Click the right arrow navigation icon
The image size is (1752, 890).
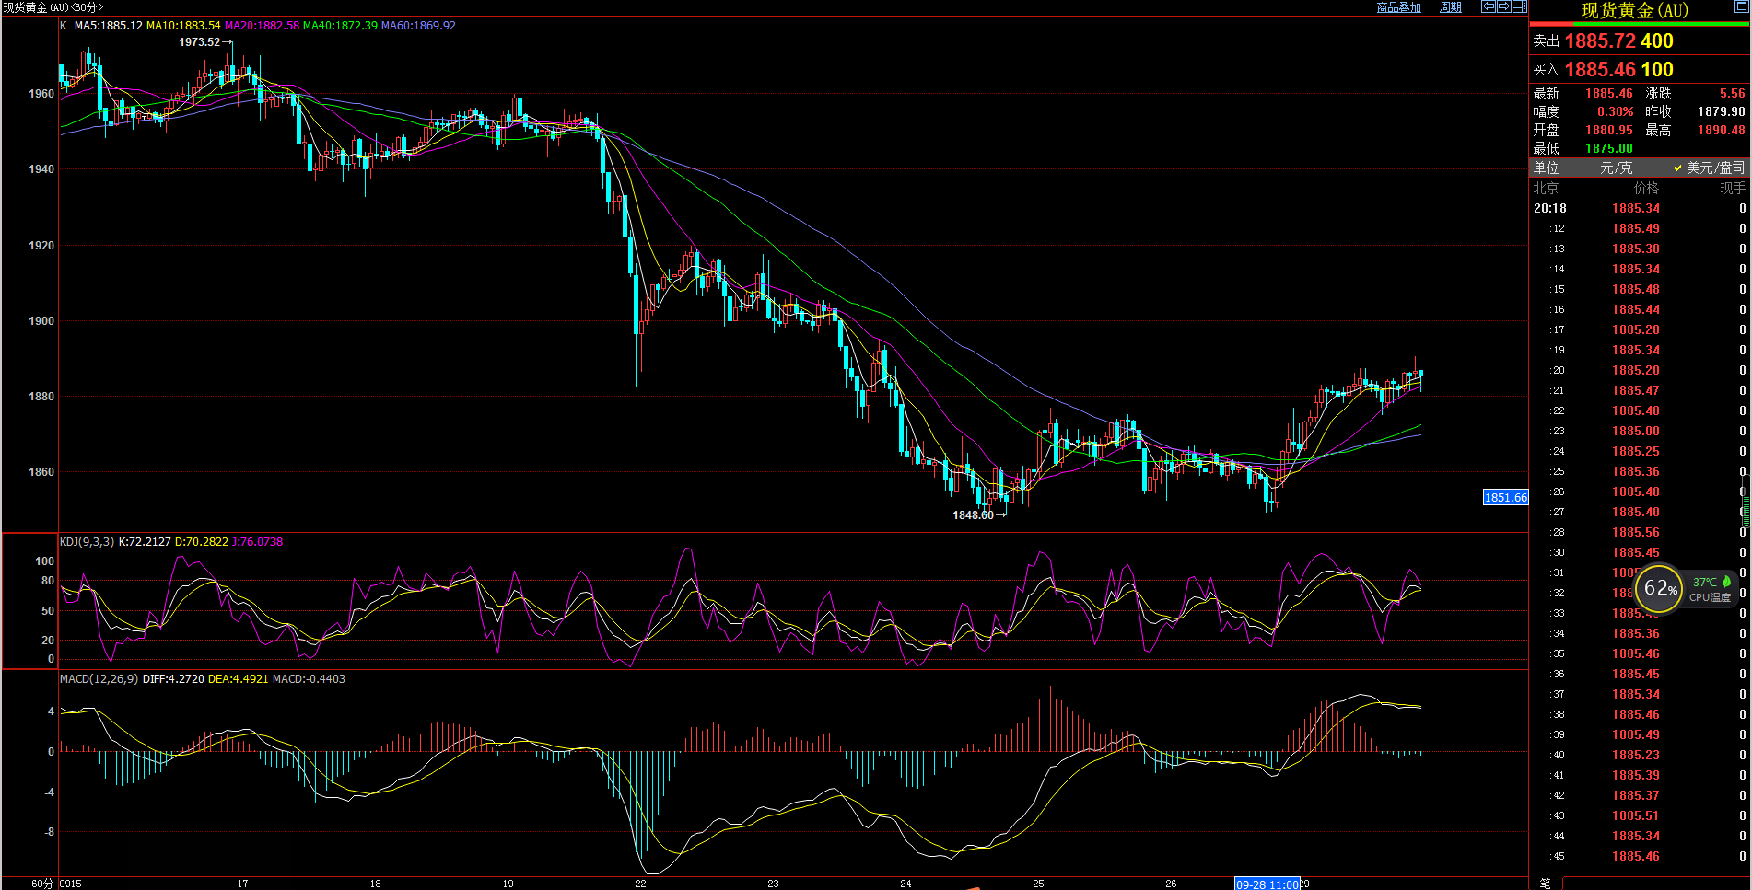(x=1503, y=6)
